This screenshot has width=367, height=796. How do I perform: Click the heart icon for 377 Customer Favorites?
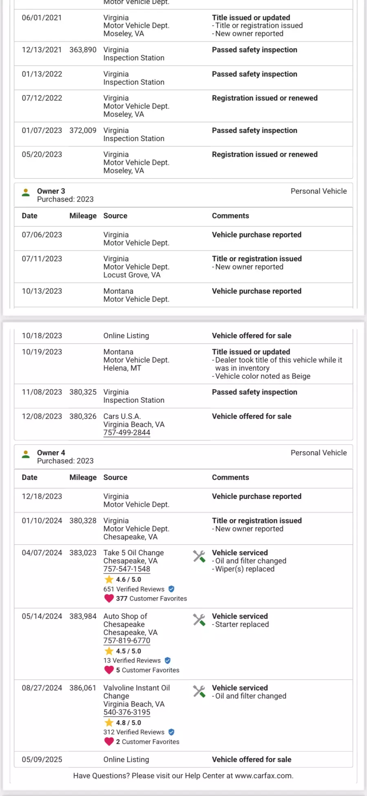tap(109, 598)
